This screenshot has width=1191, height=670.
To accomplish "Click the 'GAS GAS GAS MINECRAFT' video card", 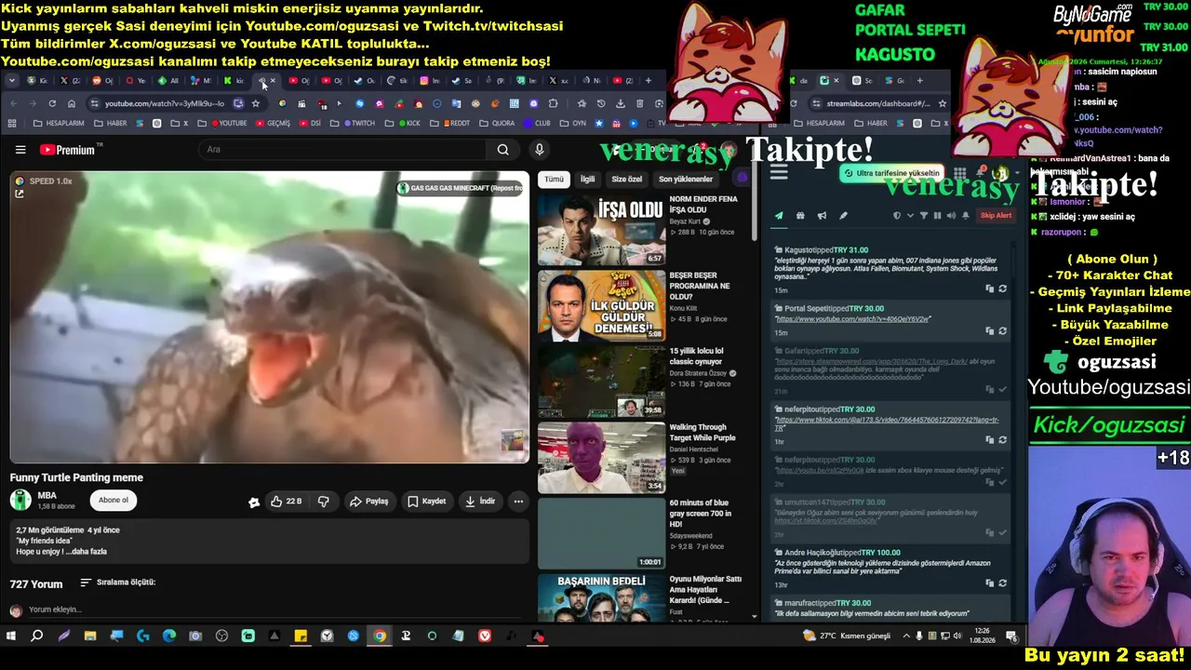I will click(x=461, y=188).
